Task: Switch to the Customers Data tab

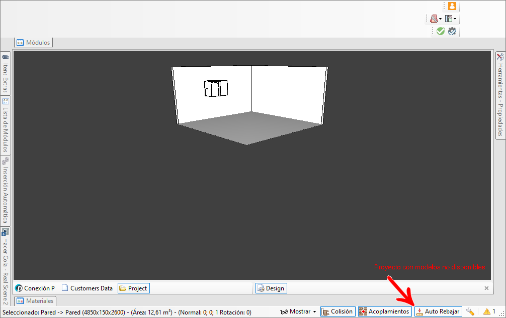Action: (x=88, y=288)
